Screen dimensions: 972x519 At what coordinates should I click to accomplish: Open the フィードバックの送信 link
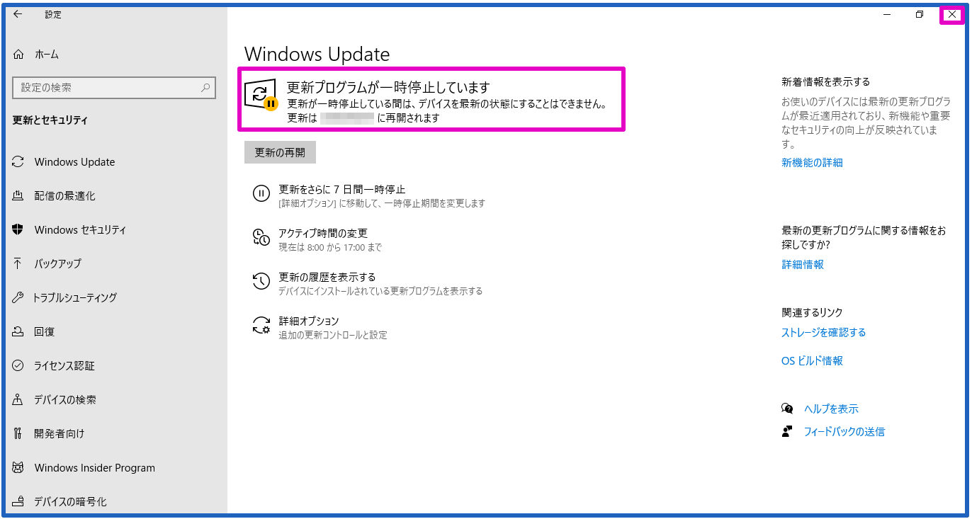(x=844, y=432)
